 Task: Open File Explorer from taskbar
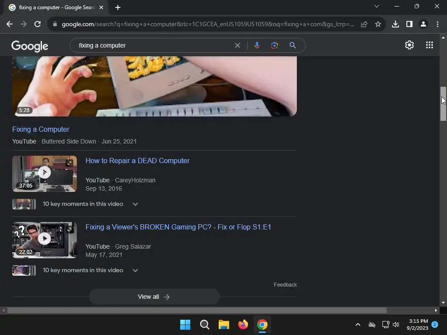coord(224,325)
